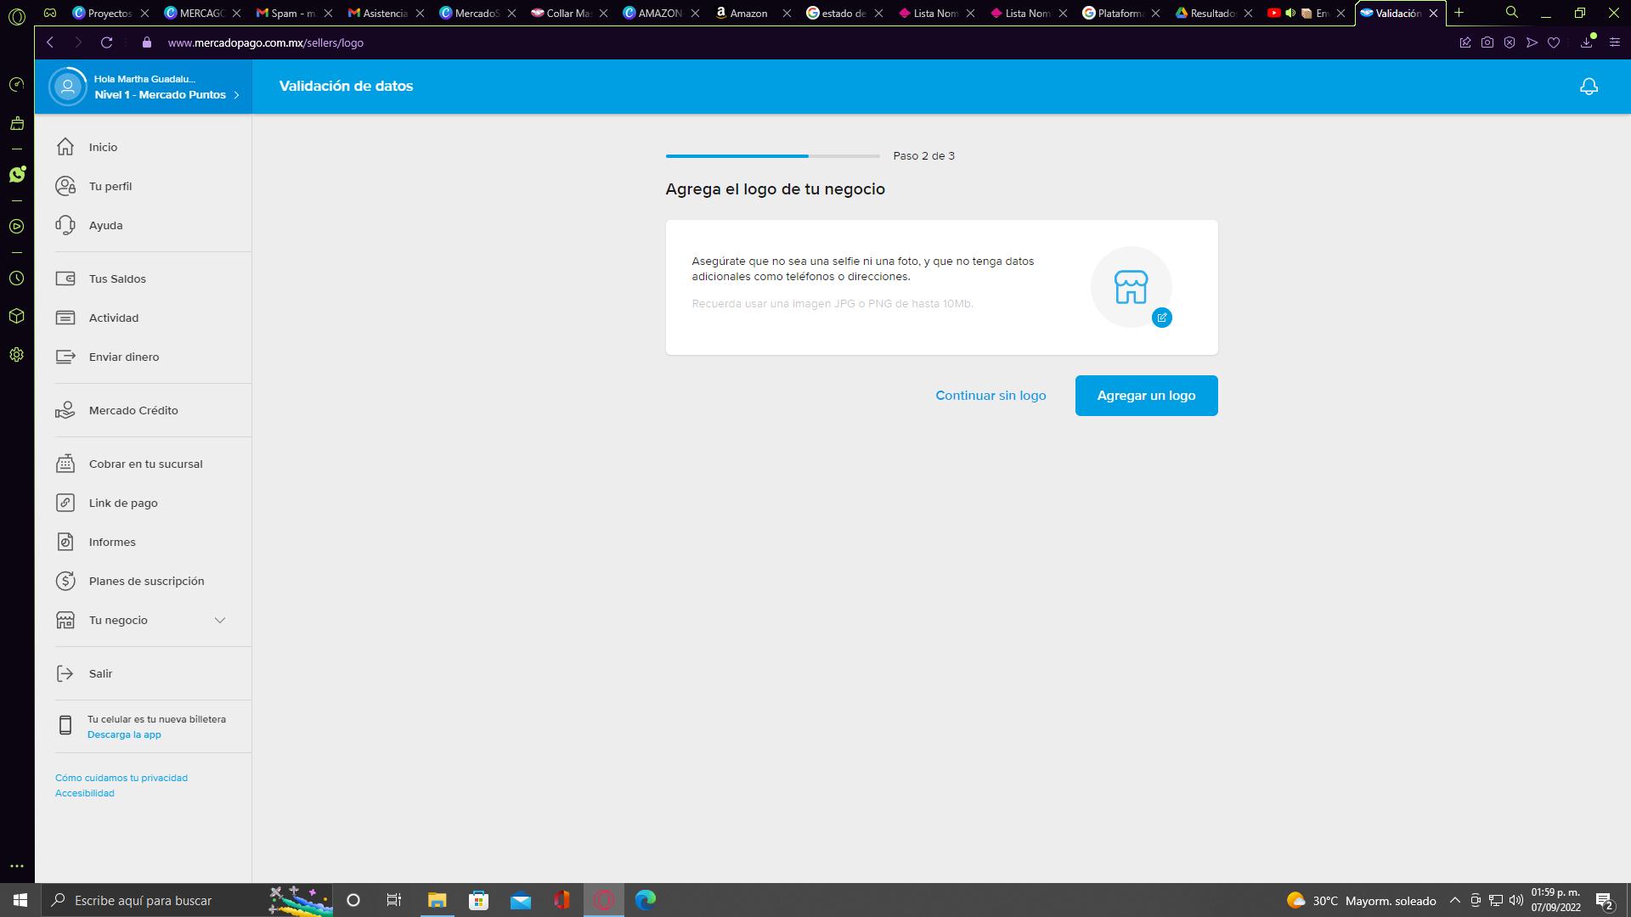
Task: Show hidden system tray icons arrow
Action: click(x=1454, y=900)
